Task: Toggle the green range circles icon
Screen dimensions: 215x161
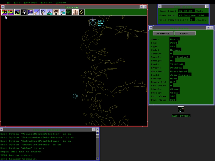Action: [x=69, y=12]
